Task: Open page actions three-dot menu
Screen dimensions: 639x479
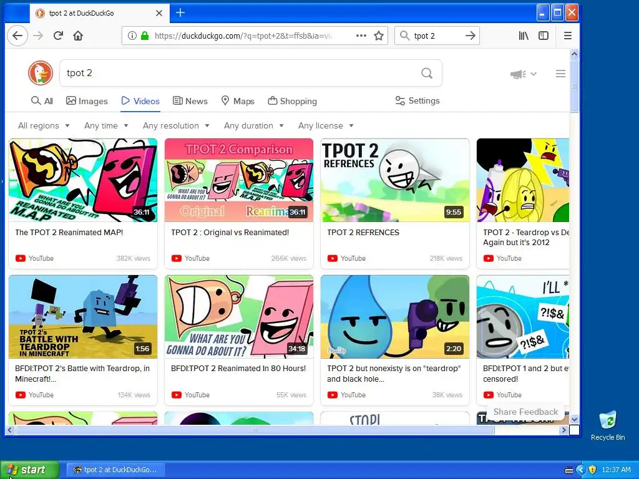Action: [361, 36]
